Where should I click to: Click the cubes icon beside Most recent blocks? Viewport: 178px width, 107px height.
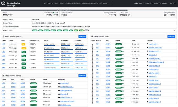[3, 76]
